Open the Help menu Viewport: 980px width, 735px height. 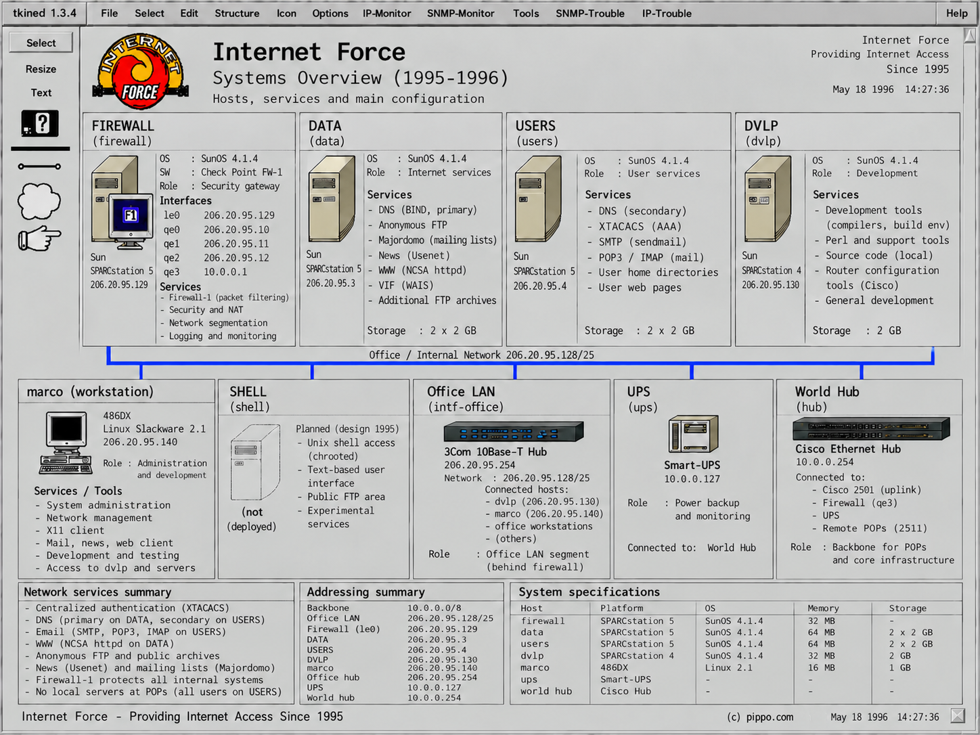coord(956,13)
